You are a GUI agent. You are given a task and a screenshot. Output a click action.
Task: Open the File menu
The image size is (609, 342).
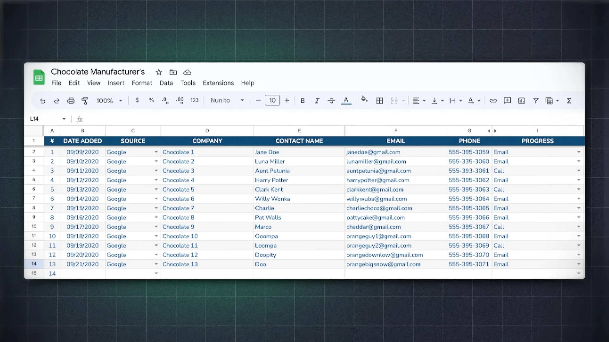click(56, 83)
